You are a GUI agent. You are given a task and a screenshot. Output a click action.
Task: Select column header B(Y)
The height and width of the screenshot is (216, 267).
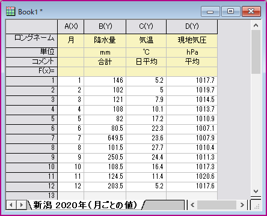pyautogui.click(x=105, y=26)
